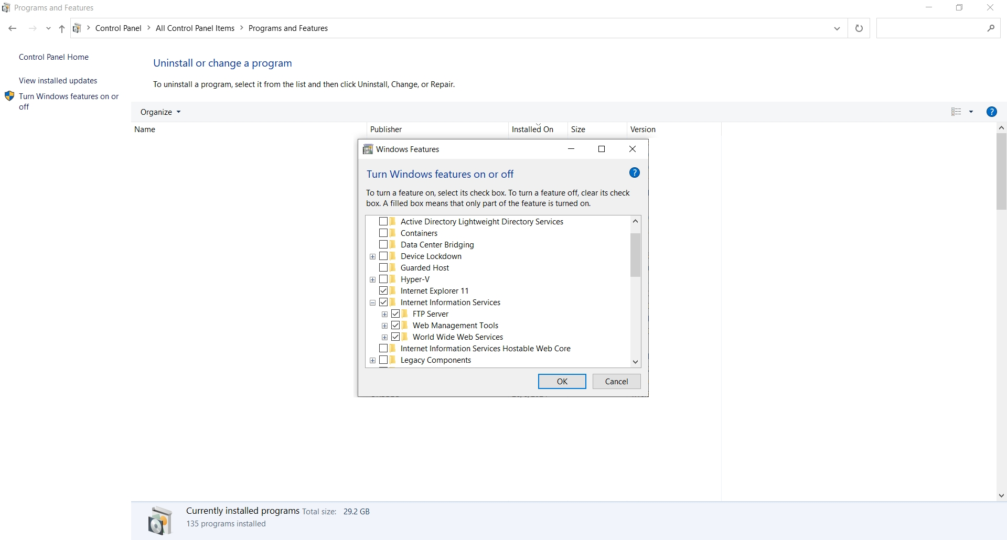The width and height of the screenshot is (1007, 540).
Task: Click the search magnifier icon
Action: (991, 28)
